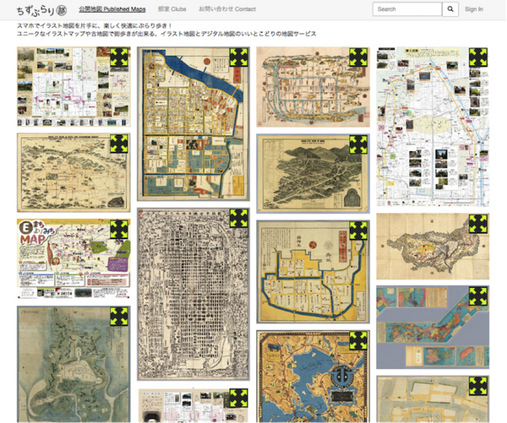The image size is (507, 423).
Task: Open the photo-bordered walking map thumbnail
Action: click(x=74, y=87)
